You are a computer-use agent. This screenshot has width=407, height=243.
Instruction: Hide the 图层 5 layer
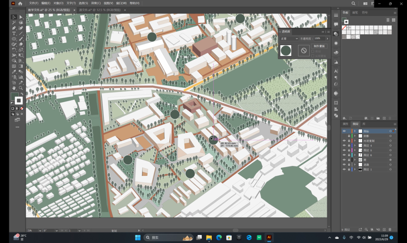(344, 150)
